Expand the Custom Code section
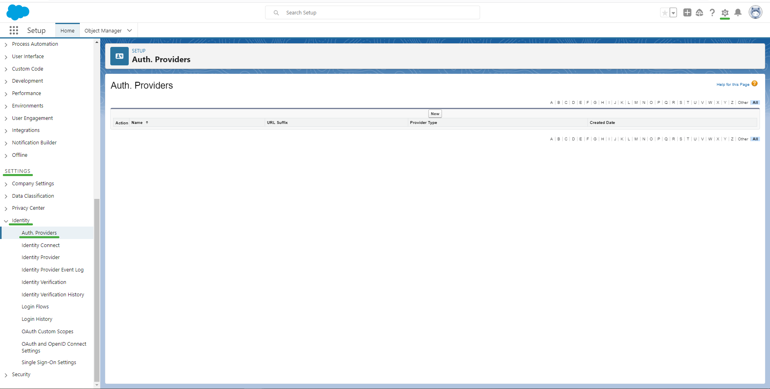This screenshot has height=389, width=770. (x=6, y=69)
